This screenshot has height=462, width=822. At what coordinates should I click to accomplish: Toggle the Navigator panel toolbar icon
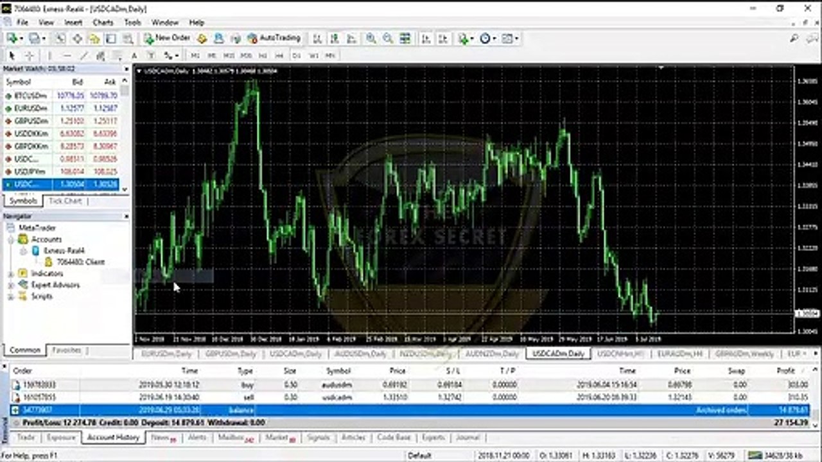(94, 38)
